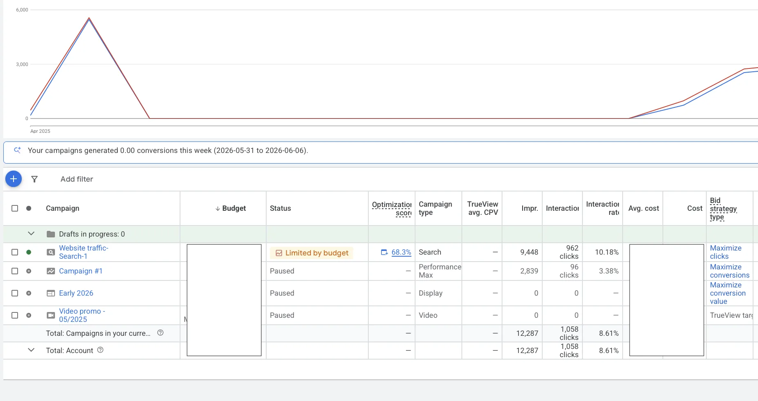Screen dimensions: 758x401
Task: Click the Budget sort arrow icon
Action: [218, 209]
